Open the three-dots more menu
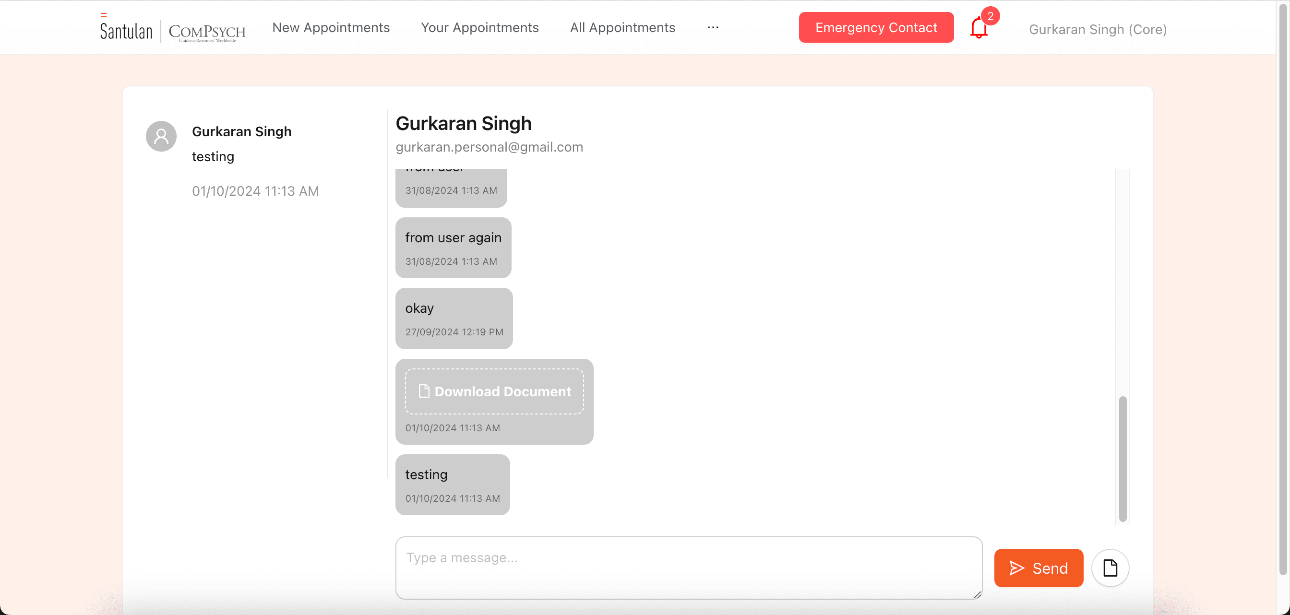1290x615 pixels. (713, 27)
